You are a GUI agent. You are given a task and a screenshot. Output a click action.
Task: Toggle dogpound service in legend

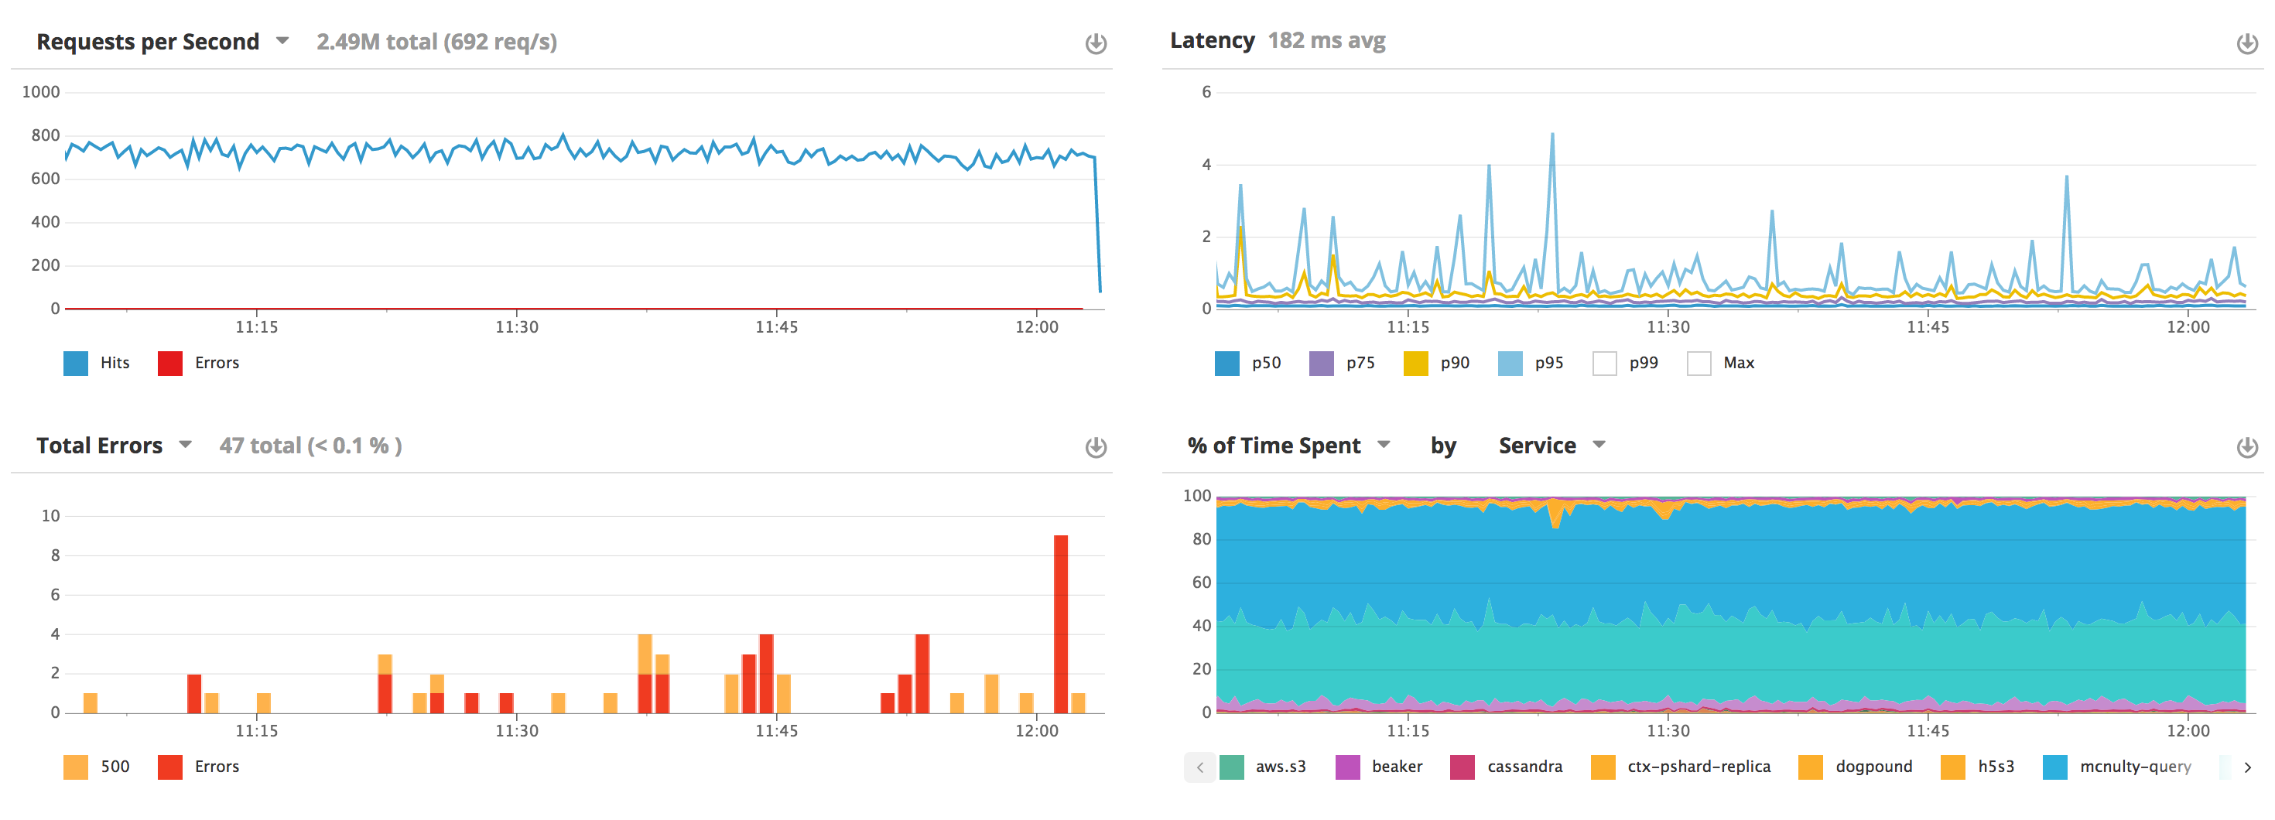1856,767
